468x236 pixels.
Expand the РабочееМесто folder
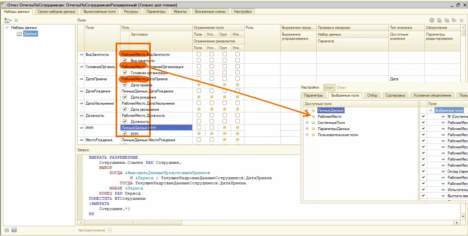307,117
